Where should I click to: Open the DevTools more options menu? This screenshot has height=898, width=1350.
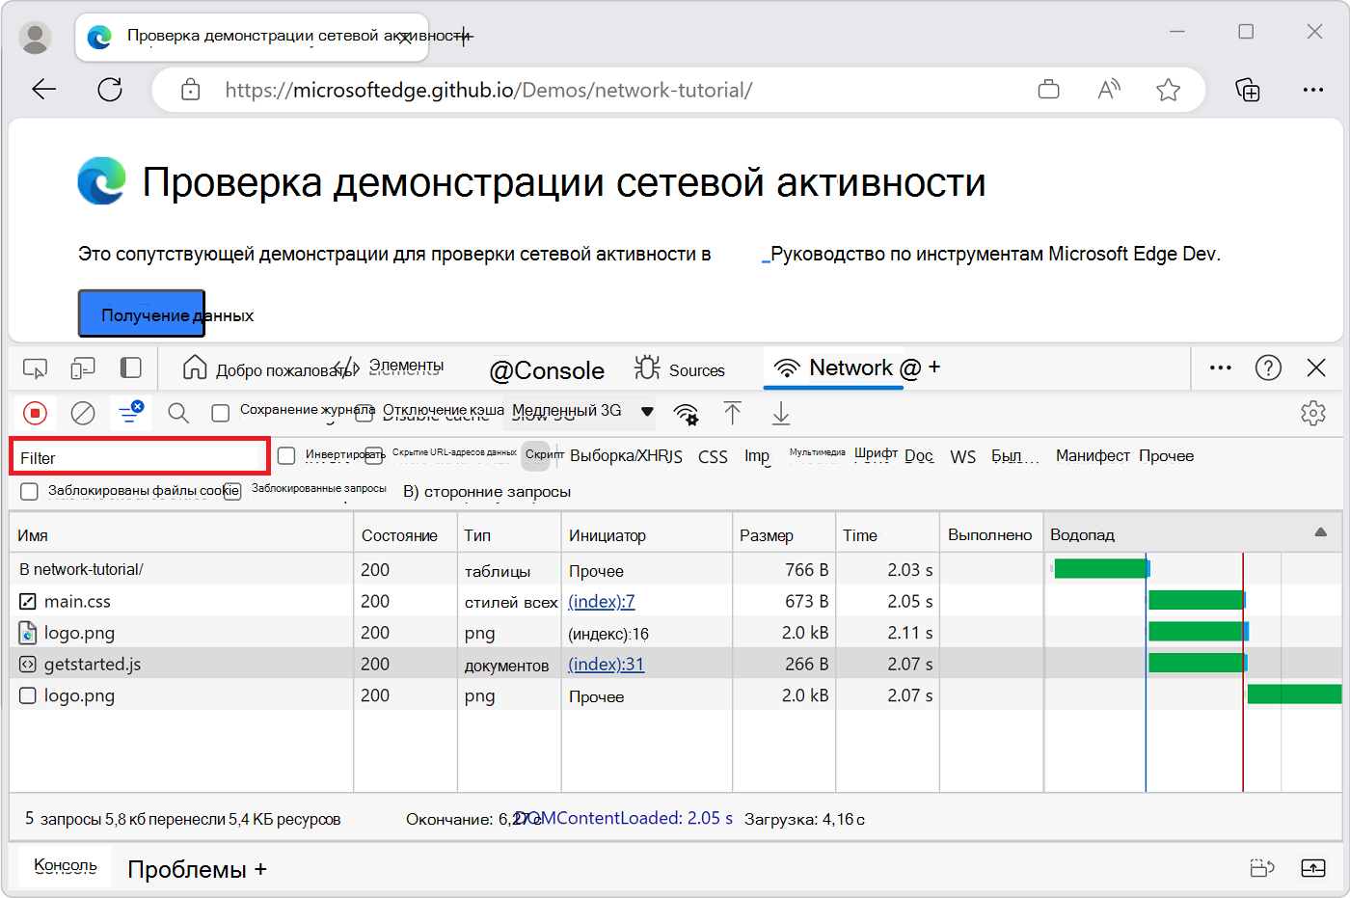(x=1221, y=368)
